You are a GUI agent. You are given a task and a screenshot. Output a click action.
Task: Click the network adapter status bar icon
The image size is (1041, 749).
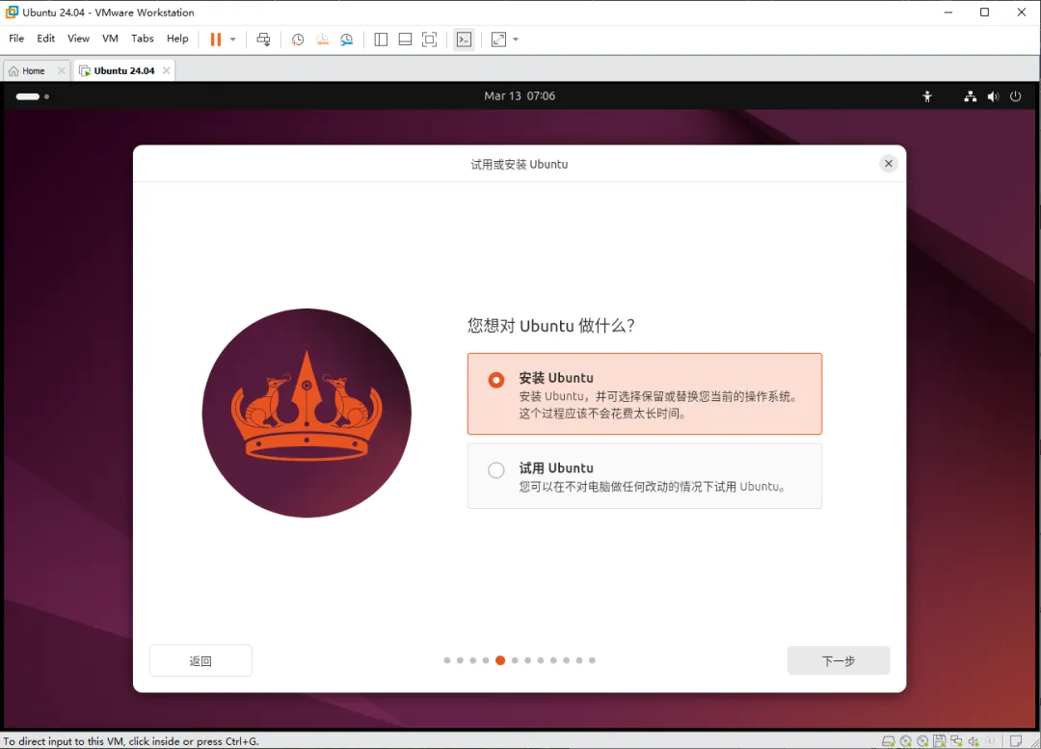pyautogui.click(x=957, y=741)
